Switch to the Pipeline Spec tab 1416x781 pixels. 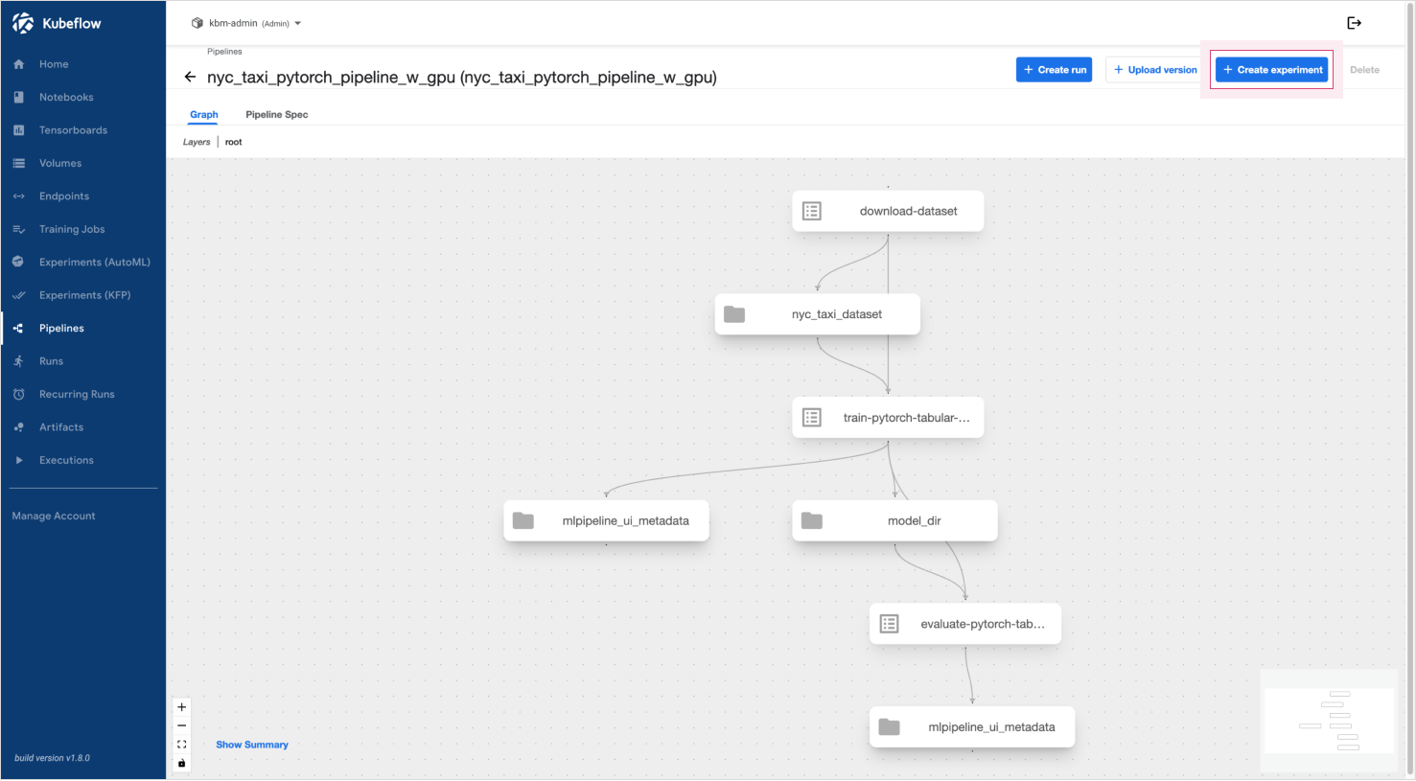pos(277,114)
